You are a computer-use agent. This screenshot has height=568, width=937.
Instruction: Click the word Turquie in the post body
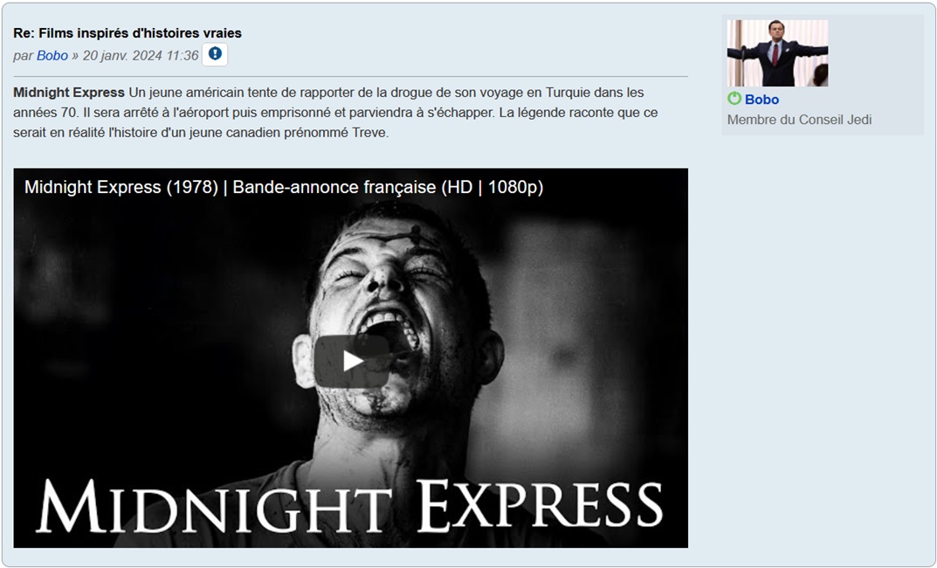(568, 93)
